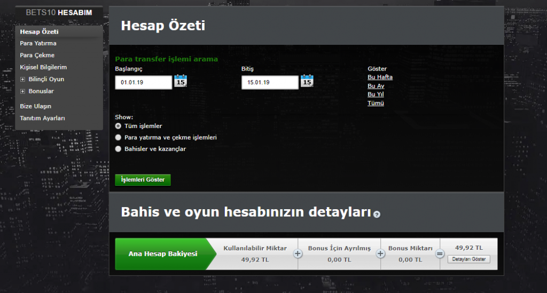Click the help question mark icon beside heading
This screenshot has width=547, height=293.
point(377,214)
